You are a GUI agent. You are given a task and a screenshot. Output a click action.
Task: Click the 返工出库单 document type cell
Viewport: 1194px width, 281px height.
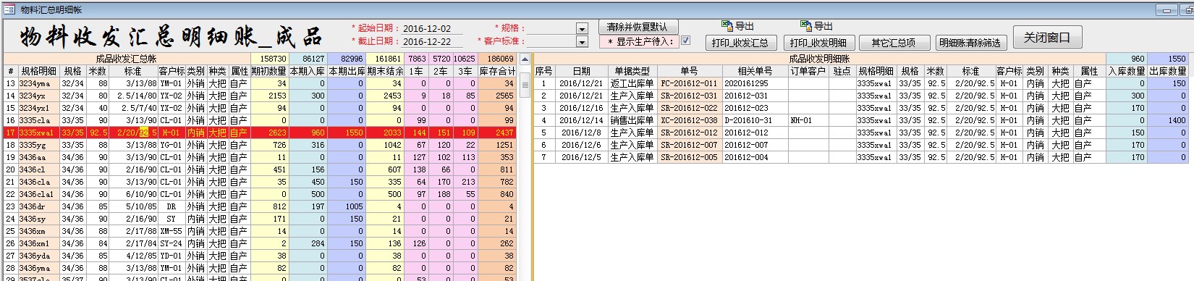click(x=632, y=83)
